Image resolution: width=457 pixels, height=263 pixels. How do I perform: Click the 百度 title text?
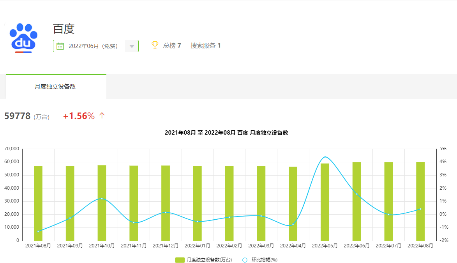click(x=64, y=29)
